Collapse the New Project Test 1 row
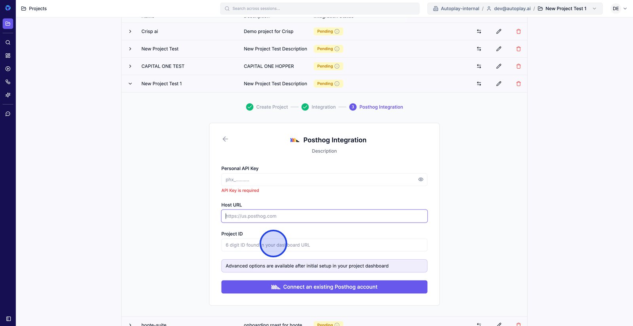633x326 pixels. (x=130, y=84)
